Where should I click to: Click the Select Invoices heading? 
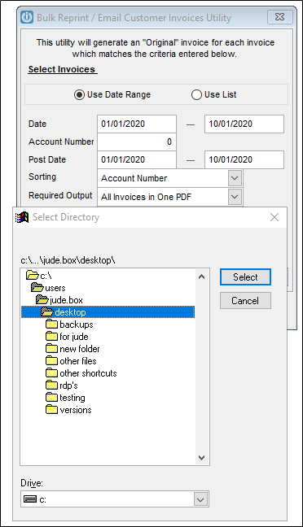click(x=62, y=69)
